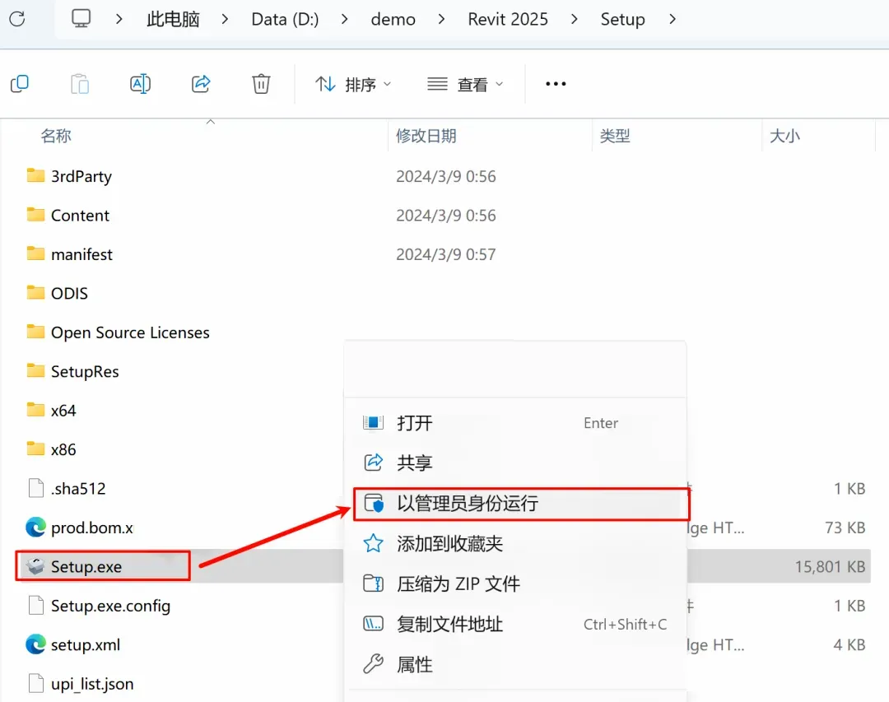Viewport: 889px width, 702px height.
Task: Click the Edge icon beside prod.bom.x
Action: pyautogui.click(x=35, y=528)
